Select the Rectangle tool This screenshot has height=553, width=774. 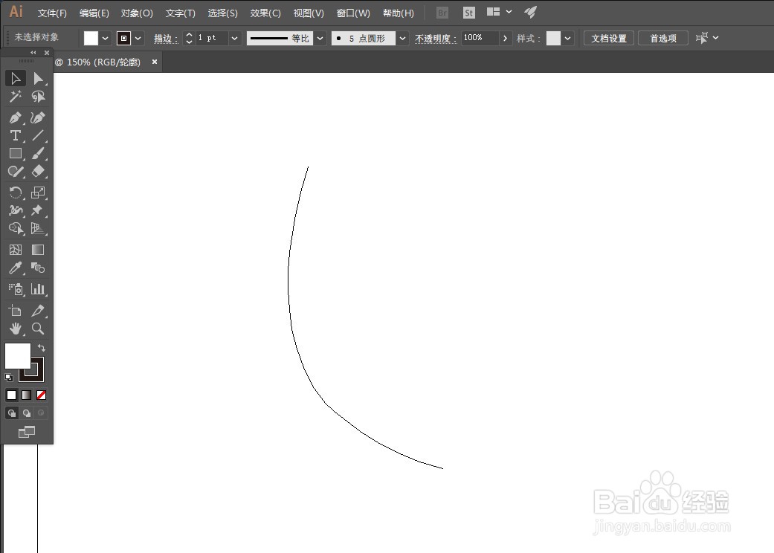pyautogui.click(x=16, y=153)
